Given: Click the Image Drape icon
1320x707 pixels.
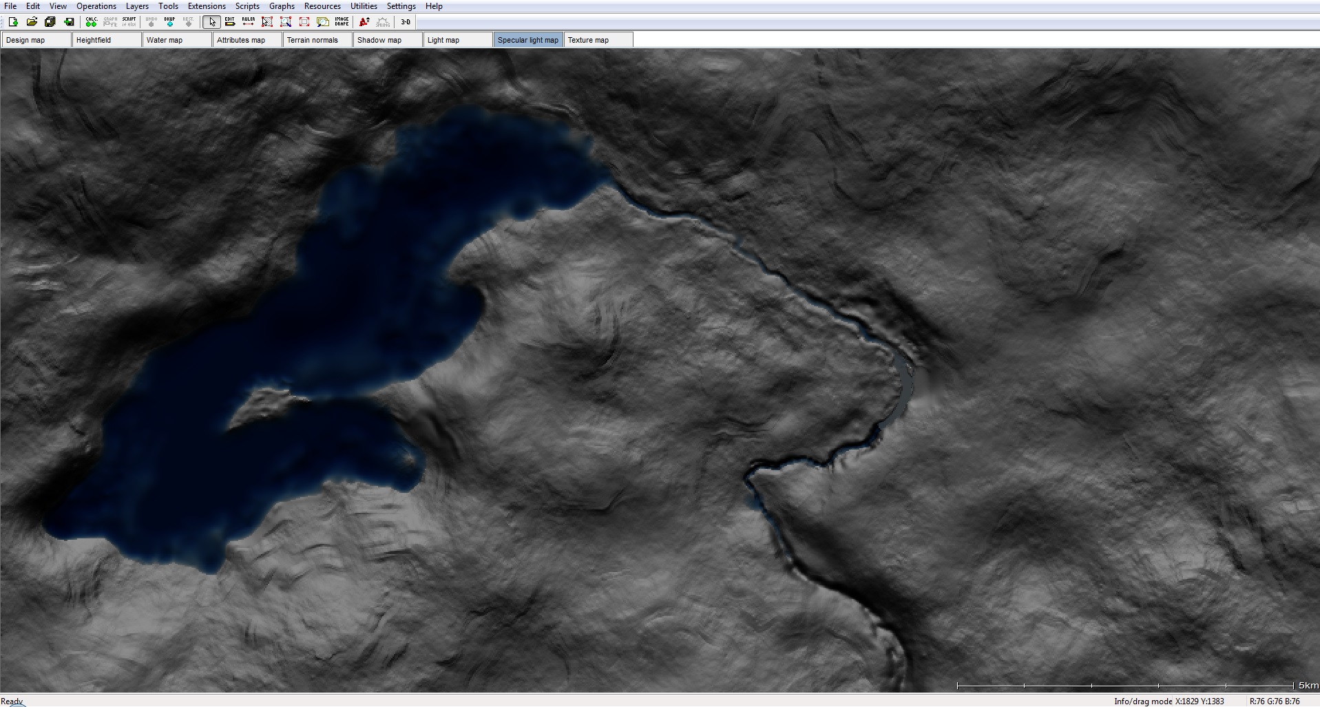Looking at the screenshot, I should coord(342,22).
